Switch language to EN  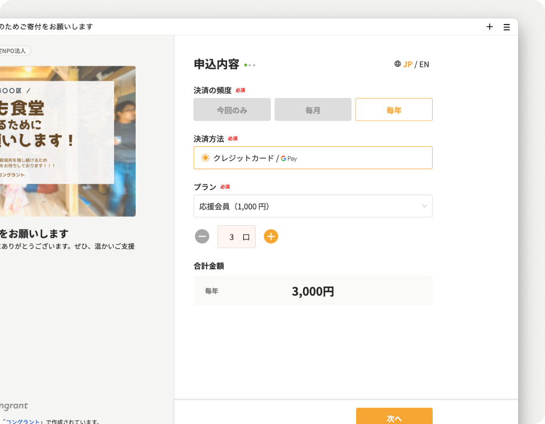click(424, 64)
